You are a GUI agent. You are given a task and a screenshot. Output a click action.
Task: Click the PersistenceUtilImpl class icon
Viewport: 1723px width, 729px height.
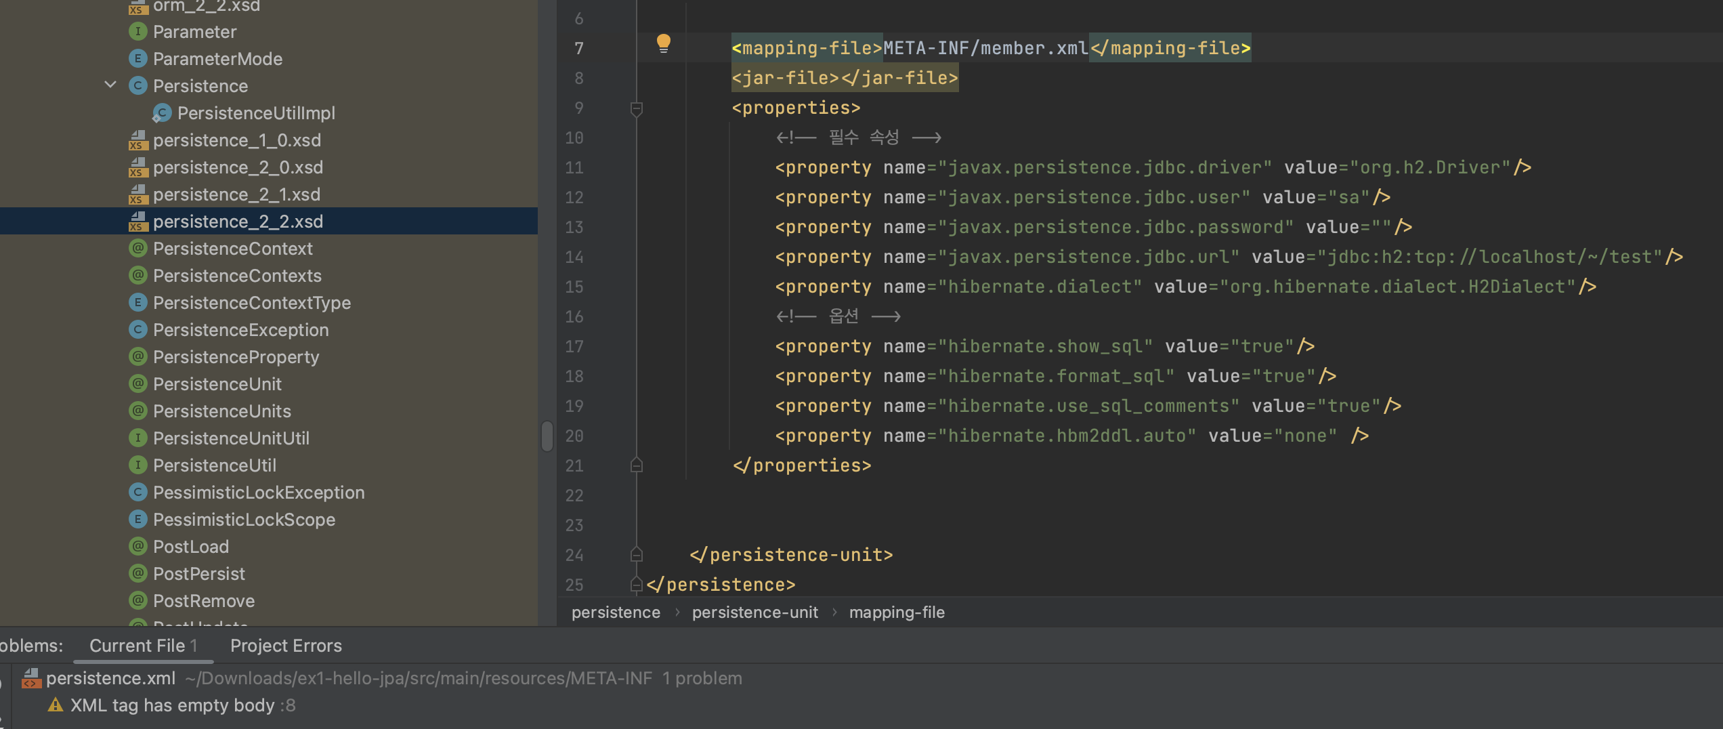pyautogui.click(x=162, y=112)
